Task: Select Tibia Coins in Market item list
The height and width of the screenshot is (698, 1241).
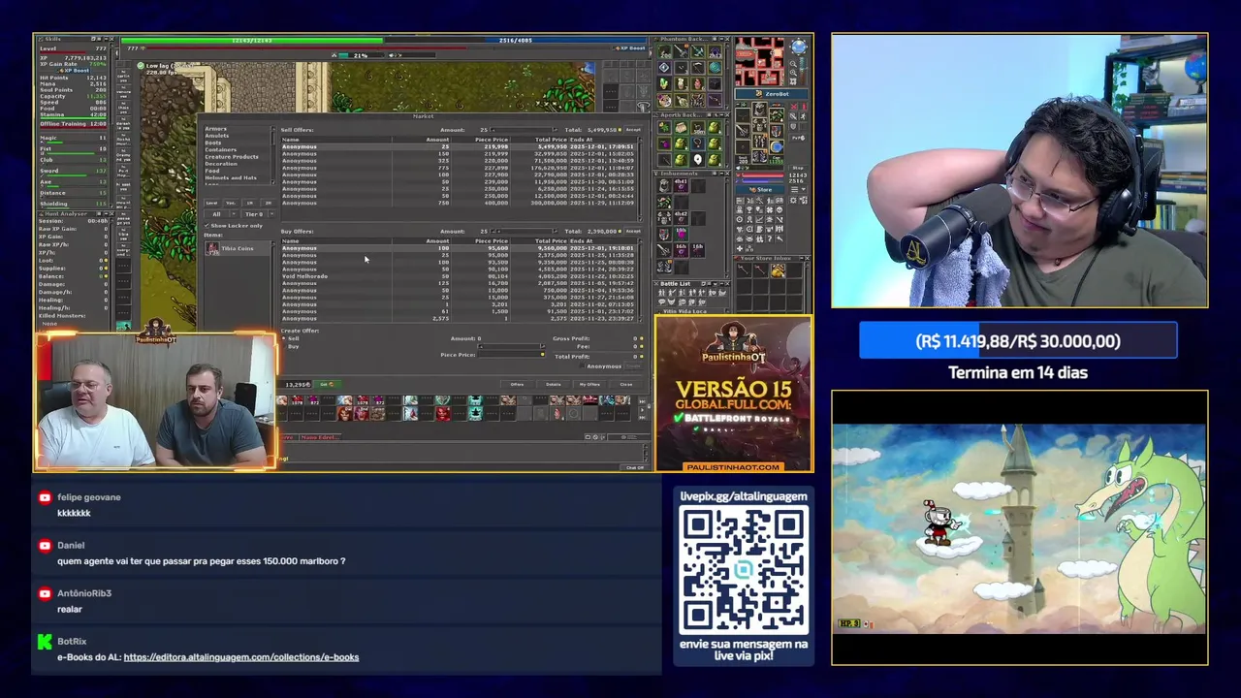Action: 239,248
